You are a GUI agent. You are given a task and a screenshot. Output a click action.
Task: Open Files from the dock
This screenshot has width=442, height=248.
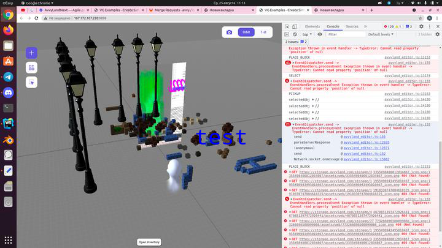pyautogui.click(x=8, y=45)
